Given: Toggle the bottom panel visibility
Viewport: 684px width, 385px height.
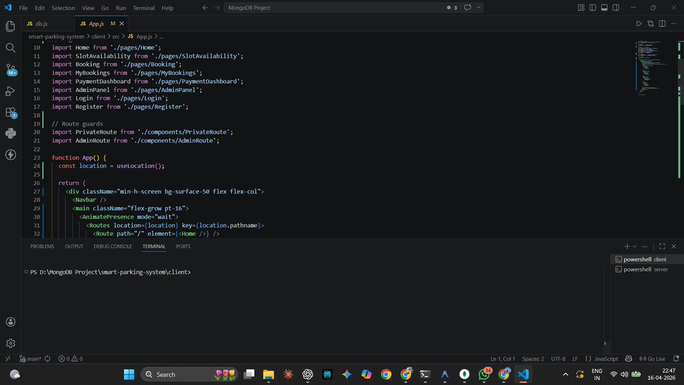Looking at the screenshot, I should (x=604, y=8).
